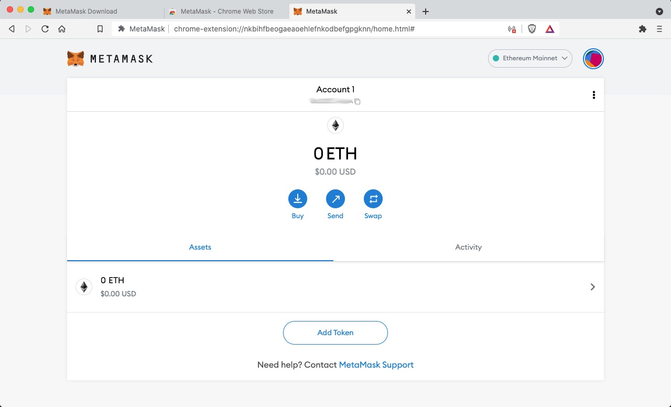Screen dimensions: 671x407
Task: Click the Buy label
Action: click(298, 216)
